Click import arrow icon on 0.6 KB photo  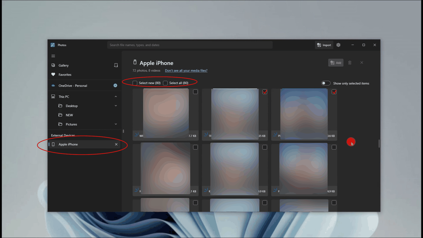275,135
